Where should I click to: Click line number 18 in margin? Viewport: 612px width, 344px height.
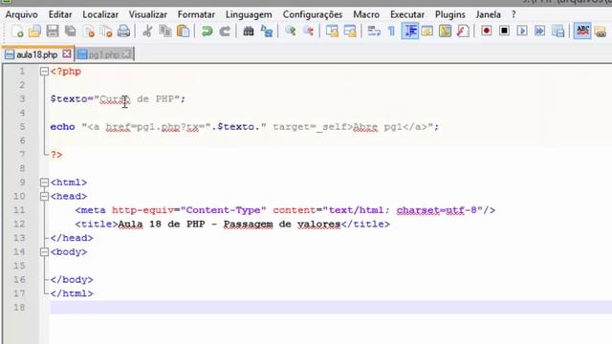[19, 308]
